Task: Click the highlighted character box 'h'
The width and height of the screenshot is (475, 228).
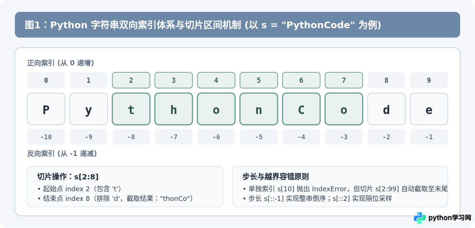Action: point(174,109)
